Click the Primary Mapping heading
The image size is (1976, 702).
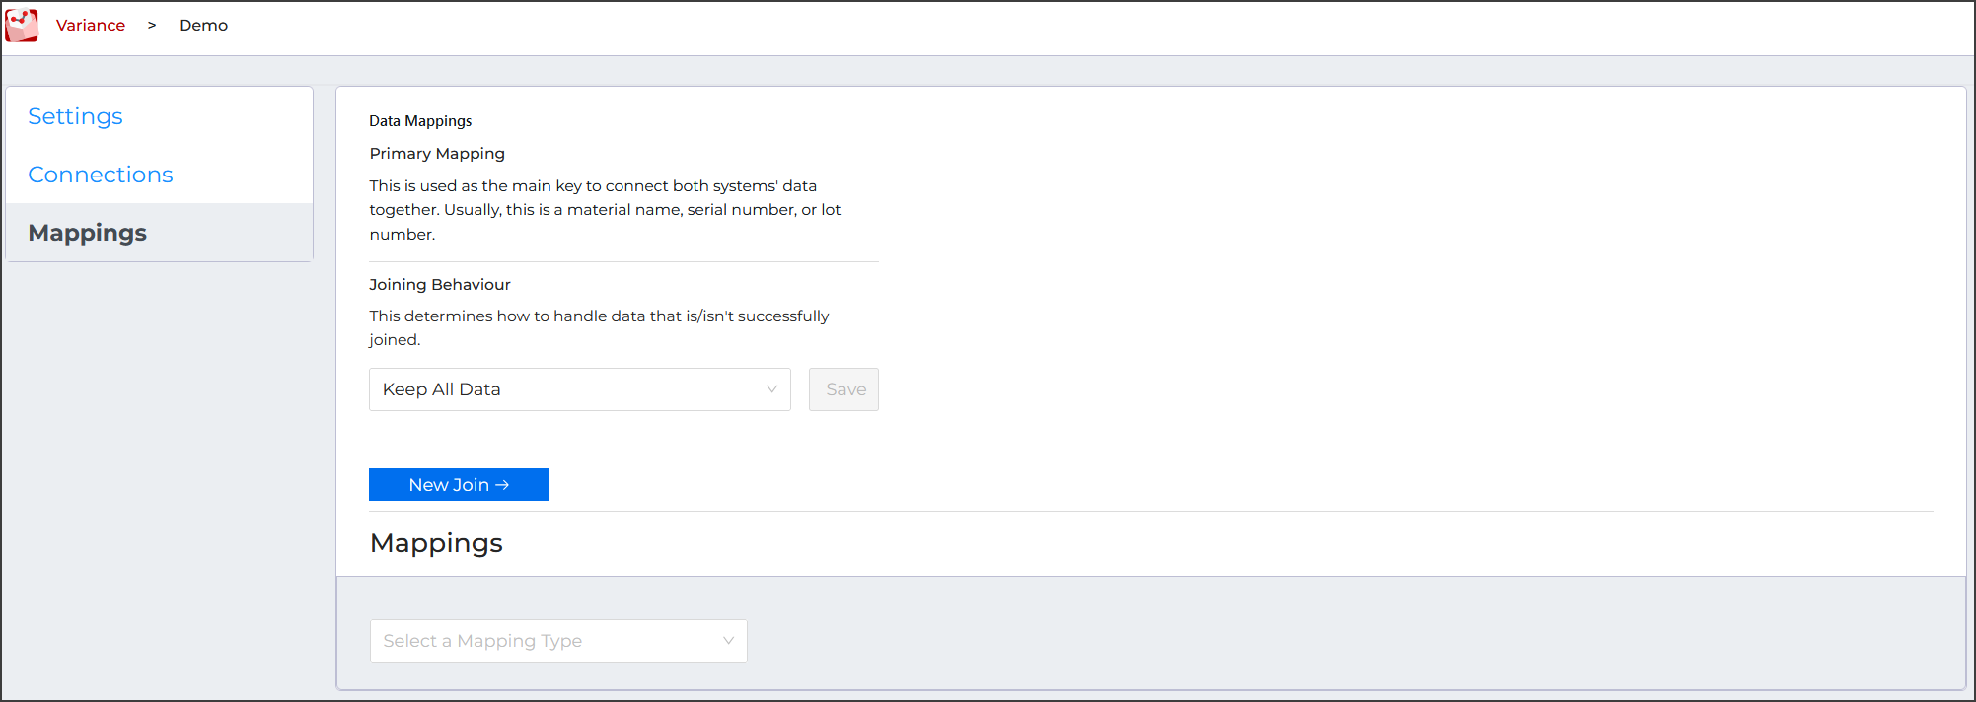[437, 154]
